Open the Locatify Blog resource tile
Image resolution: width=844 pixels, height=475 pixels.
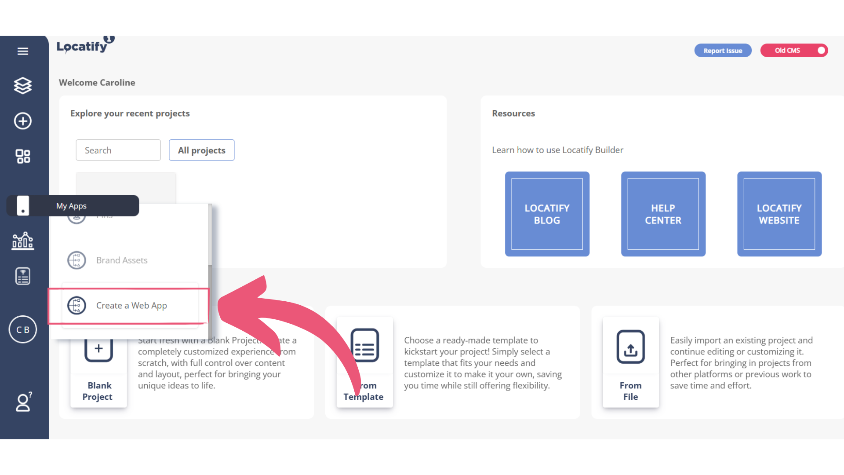pyautogui.click(x=547, y=214)
